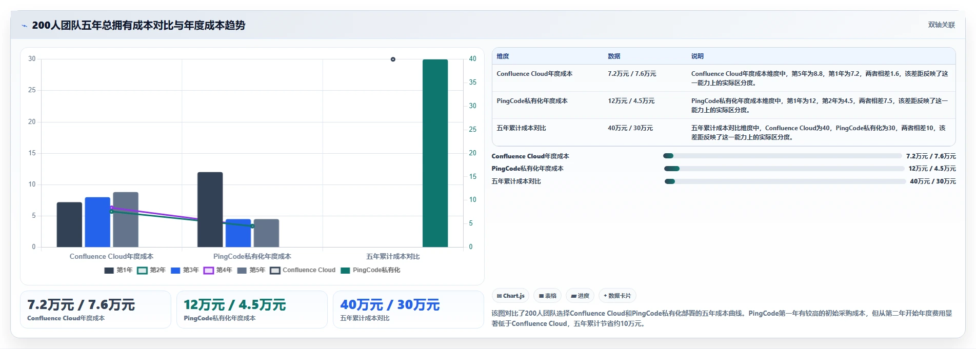Click the data point dot near top of chart
This screenshot has height=349, width=976.
(x=393, y=59)
